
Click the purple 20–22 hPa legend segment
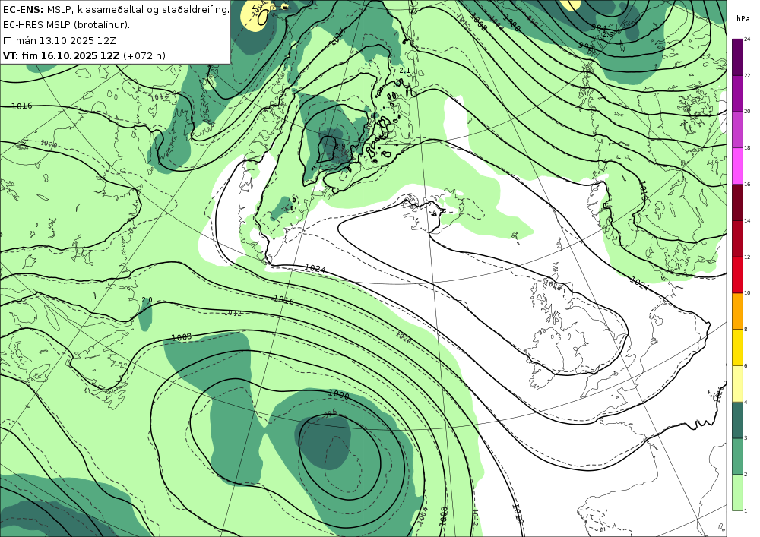[x=737, y=93]
